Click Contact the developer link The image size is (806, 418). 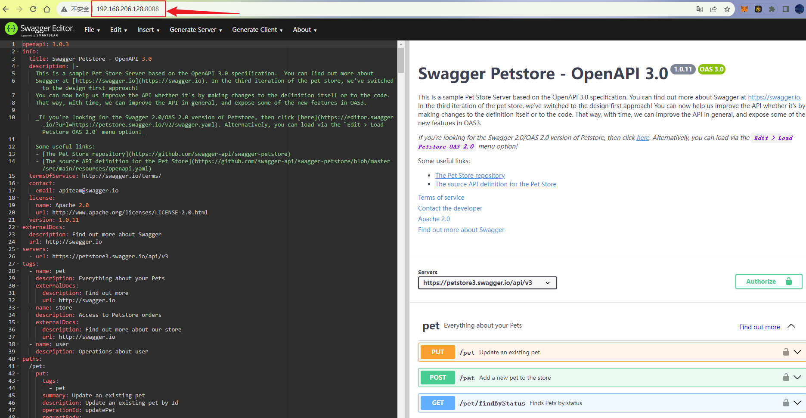[x=450, y=208]
